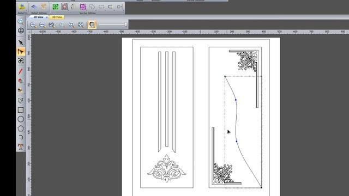Click the red hatched vector icon

pyautogui.click(x=64, y=7)
